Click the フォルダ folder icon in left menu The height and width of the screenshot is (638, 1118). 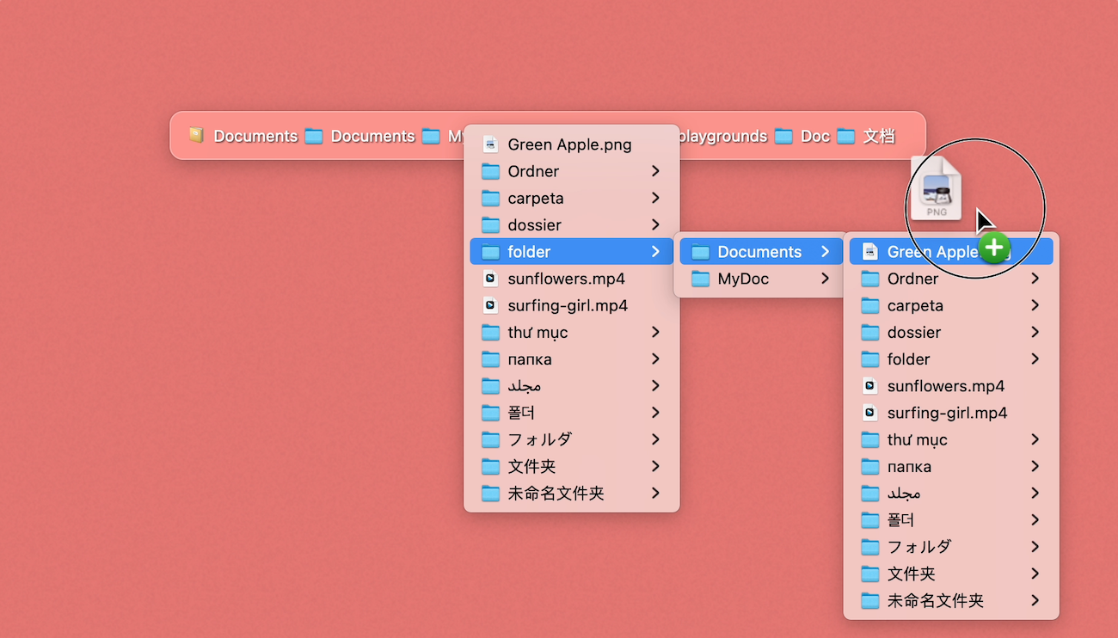tap(490, 439)
